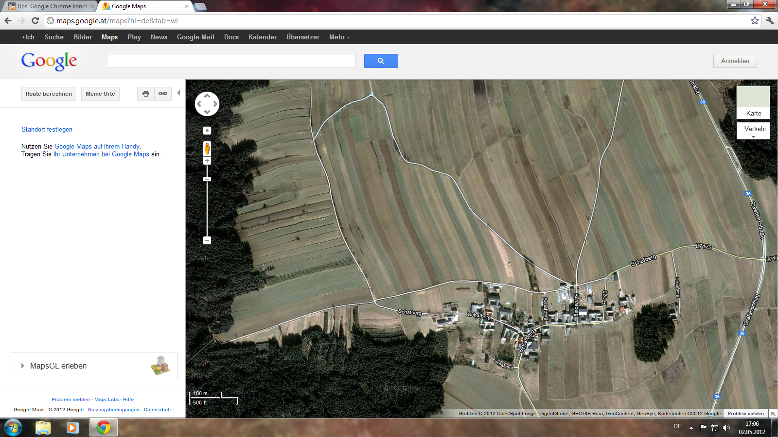
Task: Click the blue search magnifier button
Action: click(x=381, y=61)
